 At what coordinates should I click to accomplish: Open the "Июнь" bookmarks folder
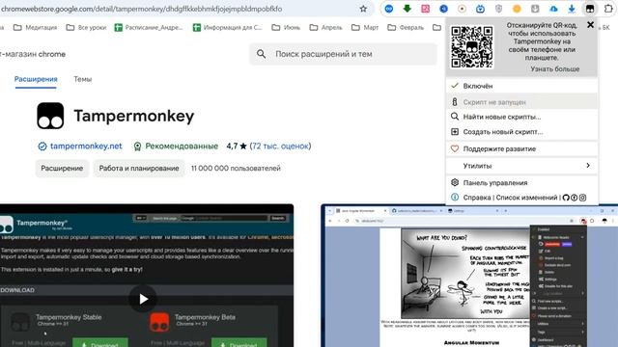pos(286,28)
